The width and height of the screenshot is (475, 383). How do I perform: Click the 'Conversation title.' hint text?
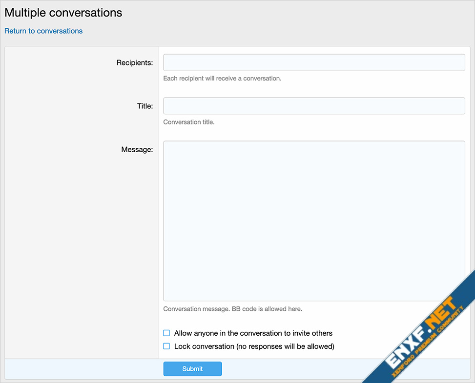(x=188, y=122)
